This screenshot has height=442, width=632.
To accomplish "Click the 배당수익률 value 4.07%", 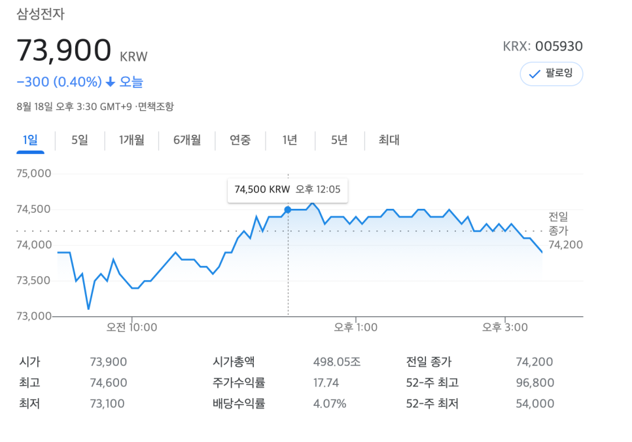I will 330,403.
